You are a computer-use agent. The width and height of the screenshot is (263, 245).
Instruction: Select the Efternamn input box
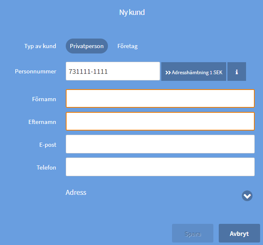click(x=160, y=121)
